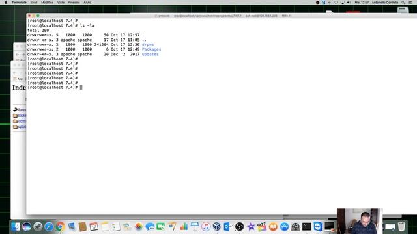Open the Aiuto menu

pos(87,3)
